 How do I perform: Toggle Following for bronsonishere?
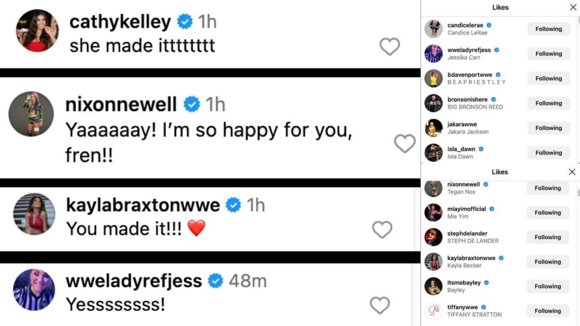click(x=548, y=103)
